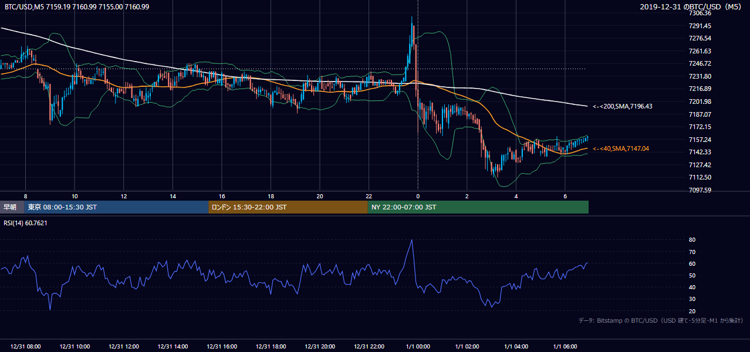Click the NY 22:00-07:00 JST session bar
750x352 pixels.
coord(478,207)
